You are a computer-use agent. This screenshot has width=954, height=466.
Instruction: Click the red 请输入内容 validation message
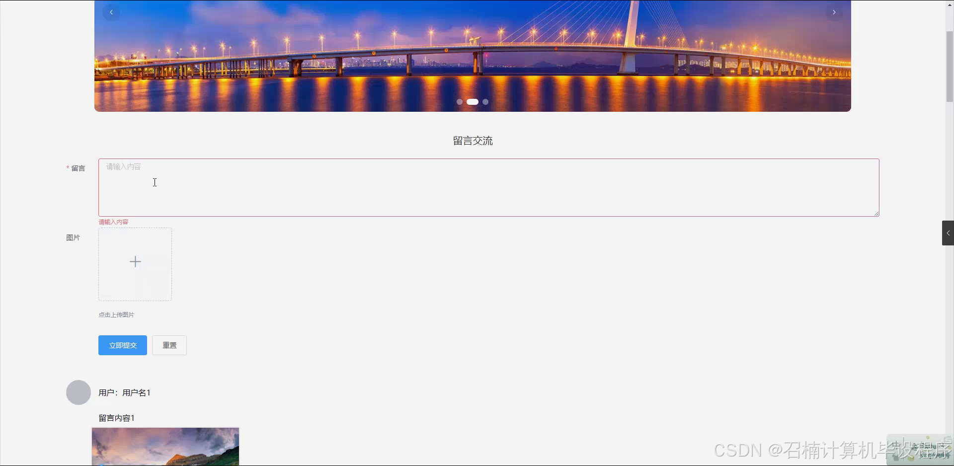pyautogui.click(x=113, y=222)
